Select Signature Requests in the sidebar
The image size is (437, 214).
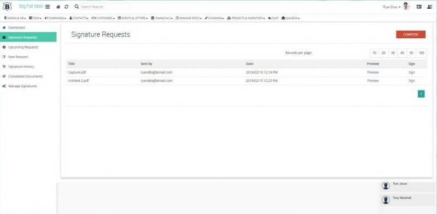(28, 37)
